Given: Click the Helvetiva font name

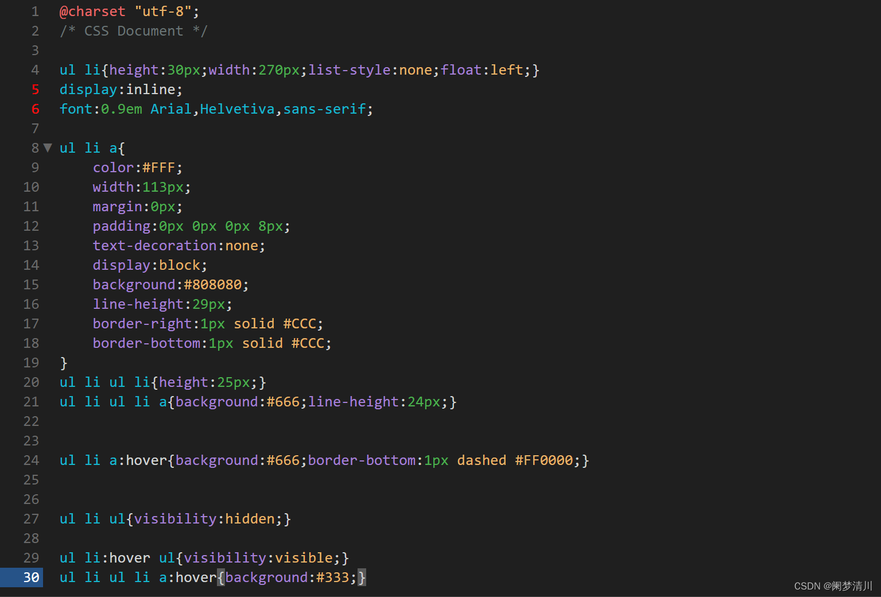Looking at the screenshot, I should tap(238, 109).
